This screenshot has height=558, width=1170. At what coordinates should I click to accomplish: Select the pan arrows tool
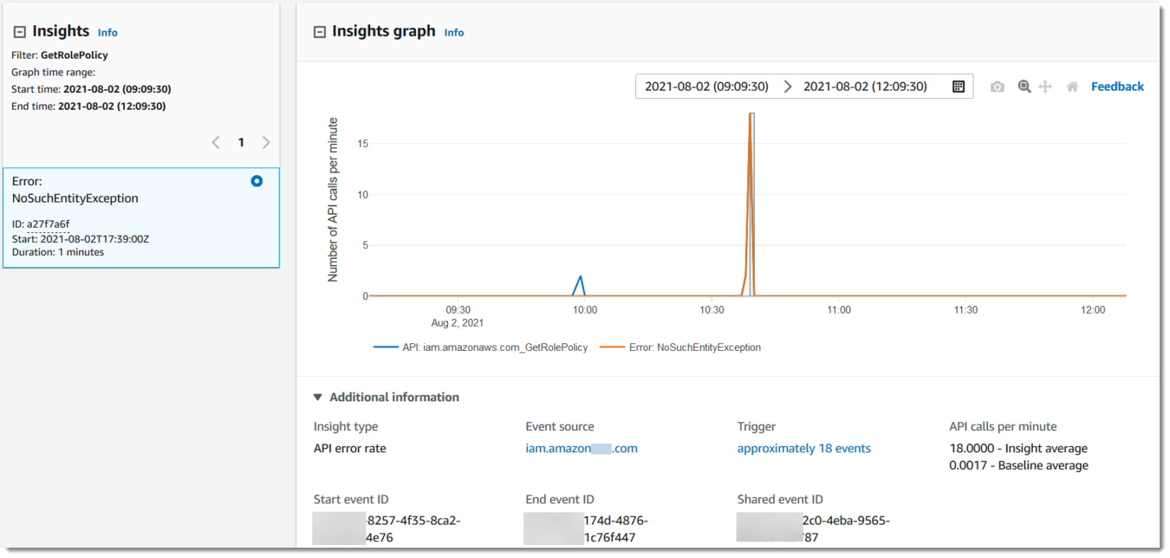pyautogui.click(x=1045, y=87)
